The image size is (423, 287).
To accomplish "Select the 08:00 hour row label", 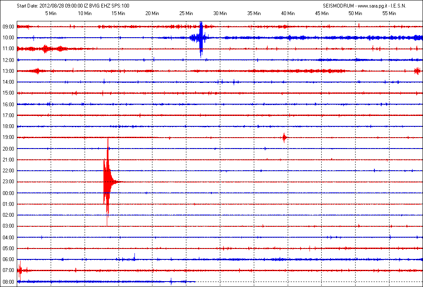I will tap(8, 282).
